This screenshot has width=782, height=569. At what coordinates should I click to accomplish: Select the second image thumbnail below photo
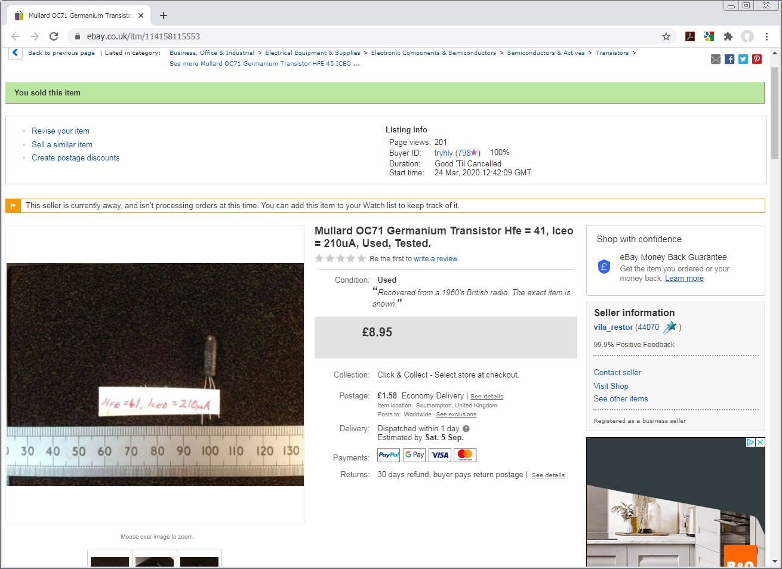pos(155,559)
